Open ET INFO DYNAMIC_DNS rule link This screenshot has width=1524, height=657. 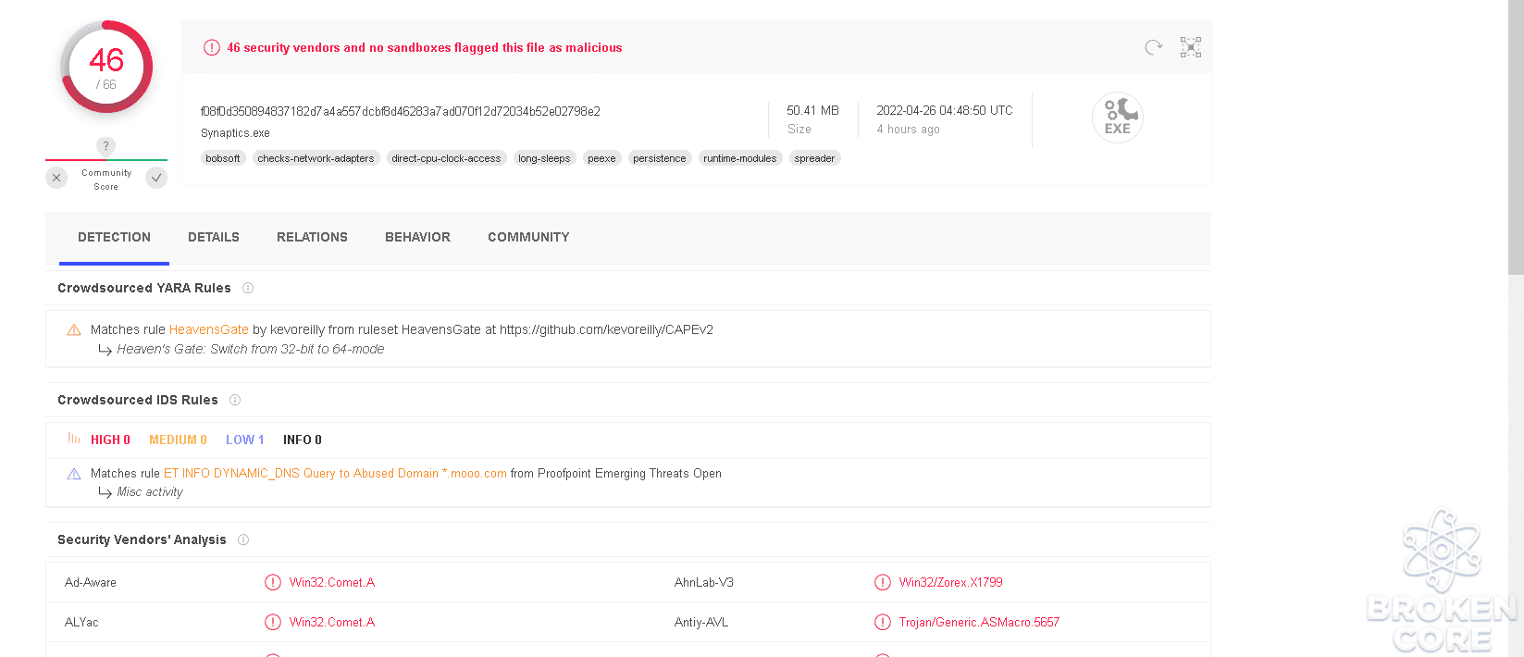tap(335, 473)
